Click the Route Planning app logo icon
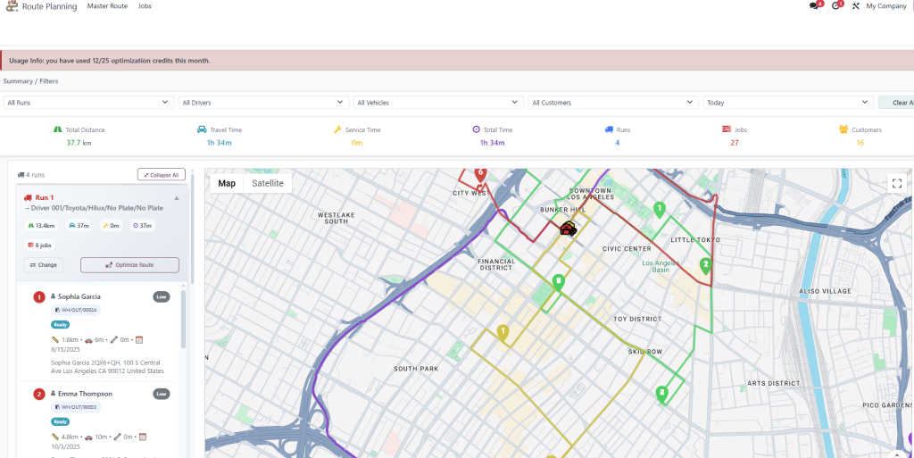The image size is (914, 458). point(11,6)
